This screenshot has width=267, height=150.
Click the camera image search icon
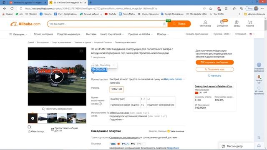pyautogui.click(x=164, y=24)
